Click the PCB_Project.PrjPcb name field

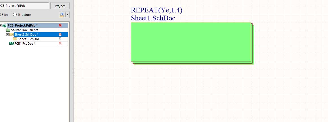pos(24,6)
